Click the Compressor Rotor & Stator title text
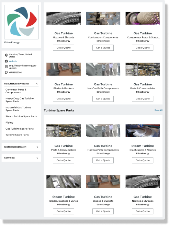 point(143,37)
